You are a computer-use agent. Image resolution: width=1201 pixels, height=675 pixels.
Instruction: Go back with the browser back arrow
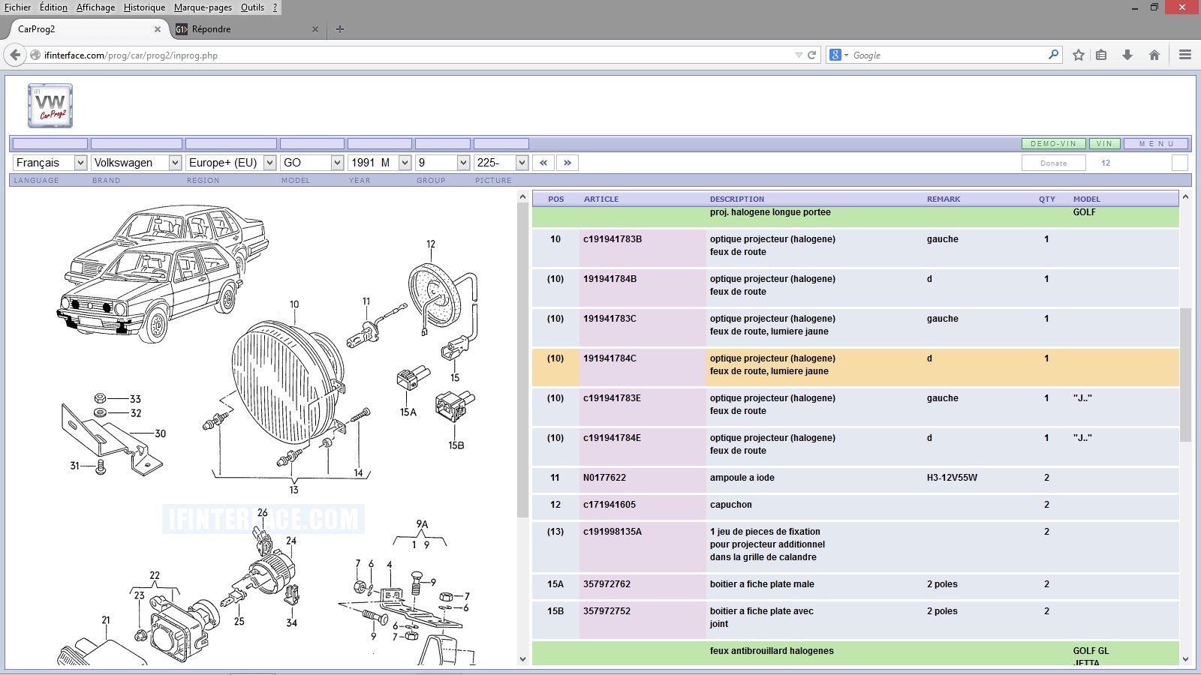pos(15,55)
